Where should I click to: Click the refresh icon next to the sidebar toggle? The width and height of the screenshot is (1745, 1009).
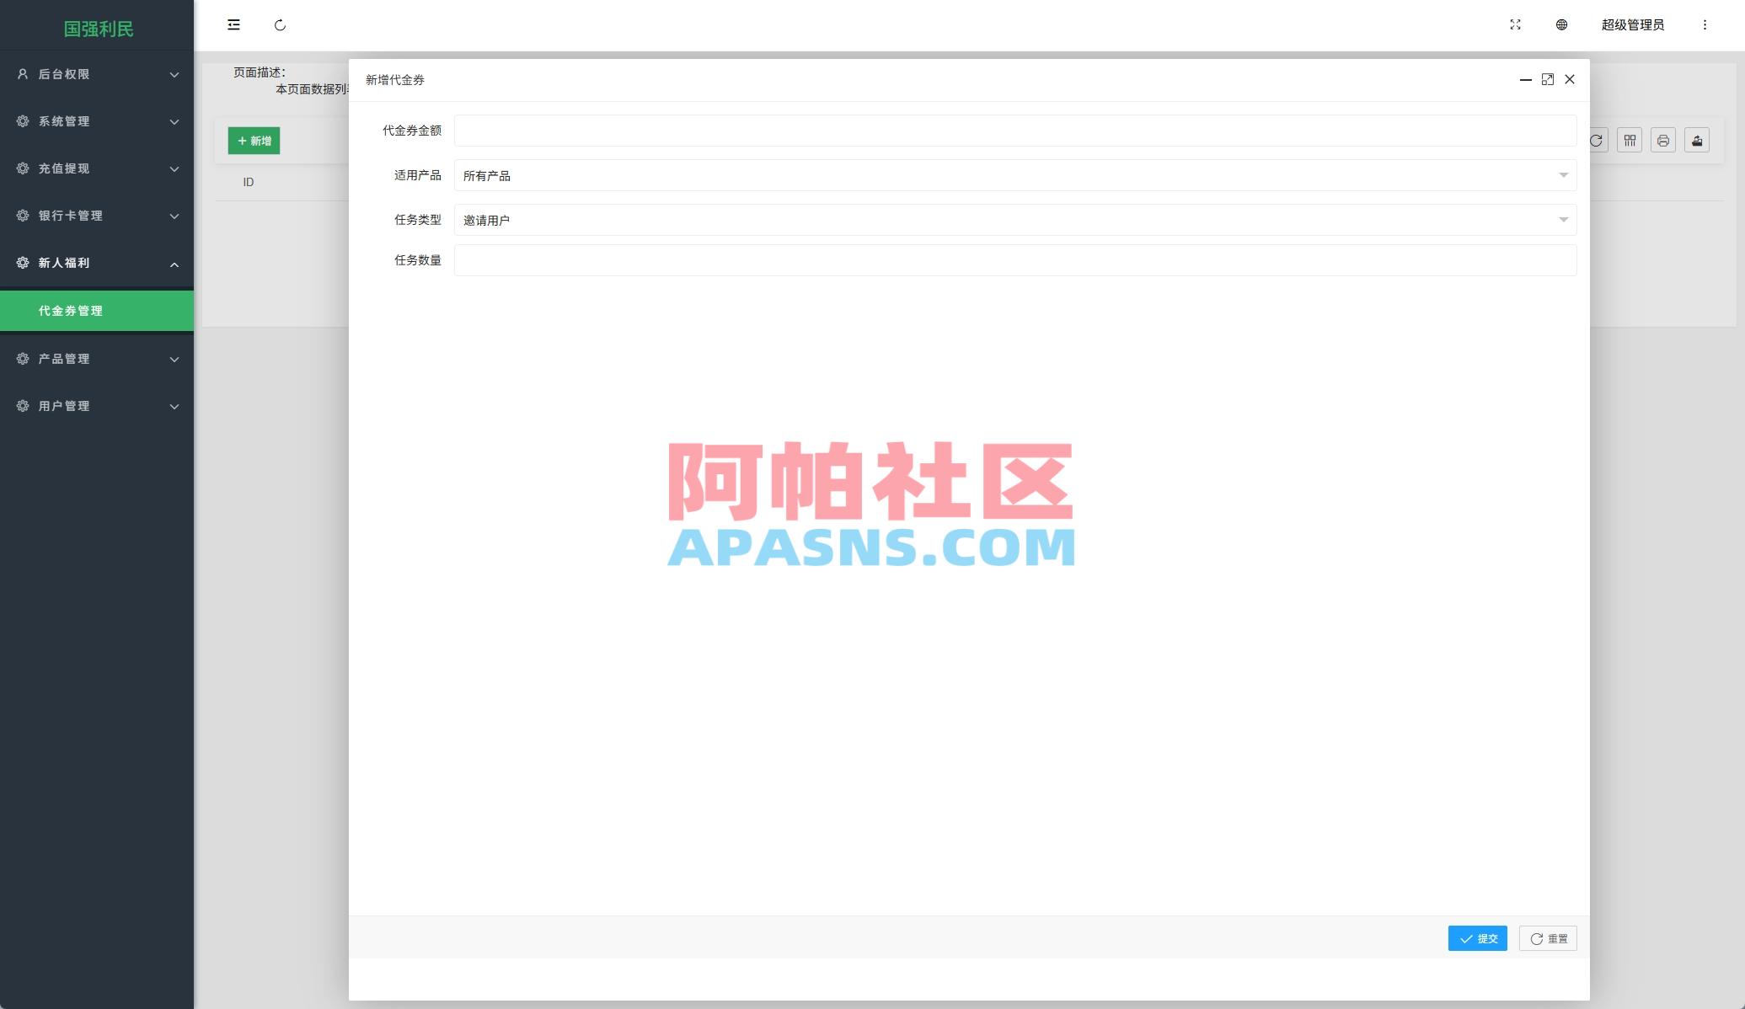[x=281, y=25]
